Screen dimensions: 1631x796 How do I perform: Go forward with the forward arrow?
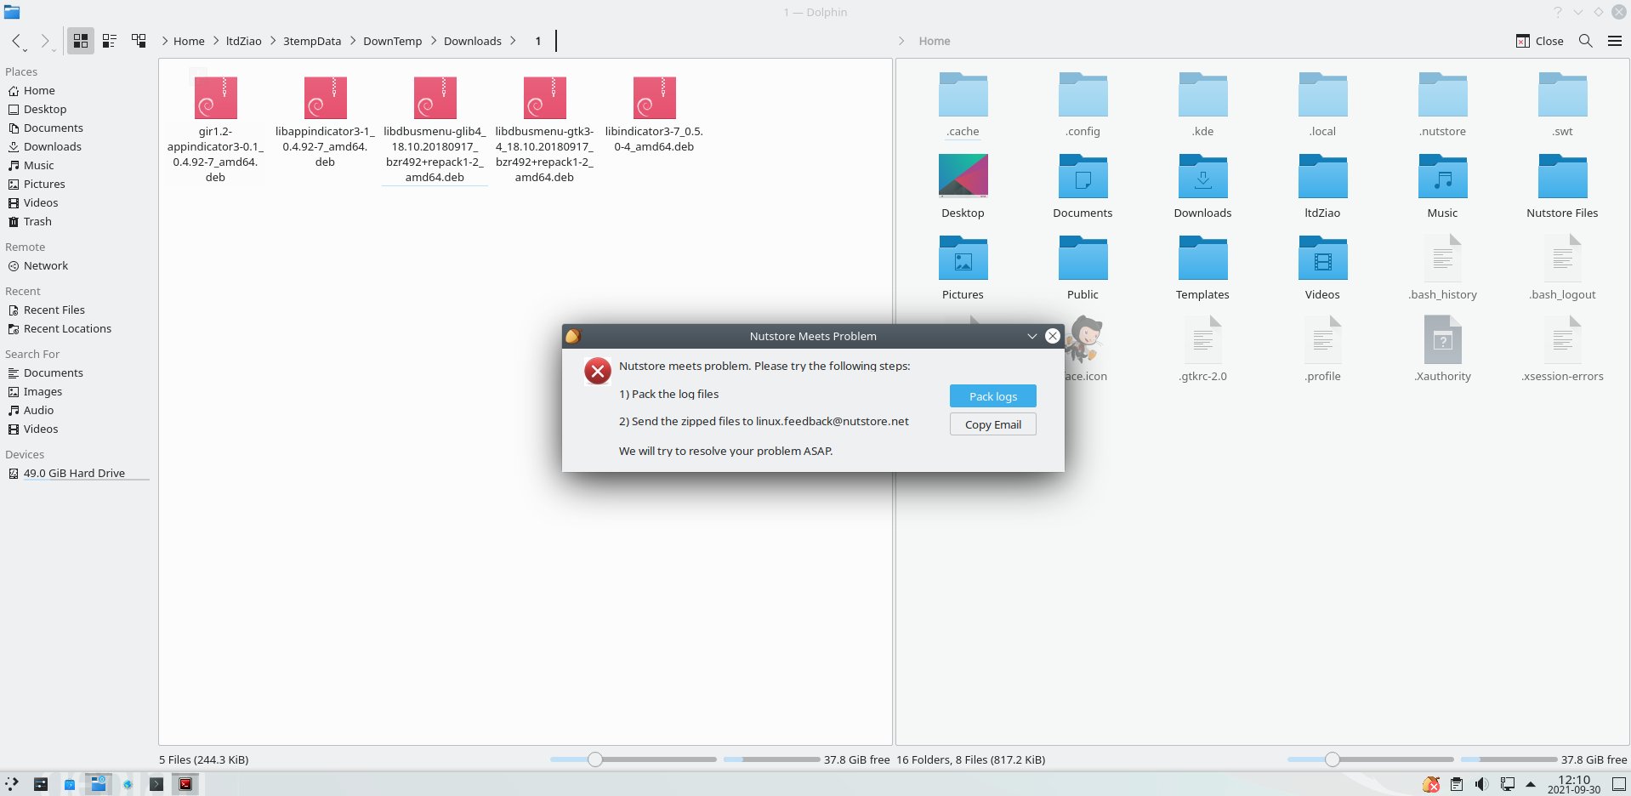[45, 41]
